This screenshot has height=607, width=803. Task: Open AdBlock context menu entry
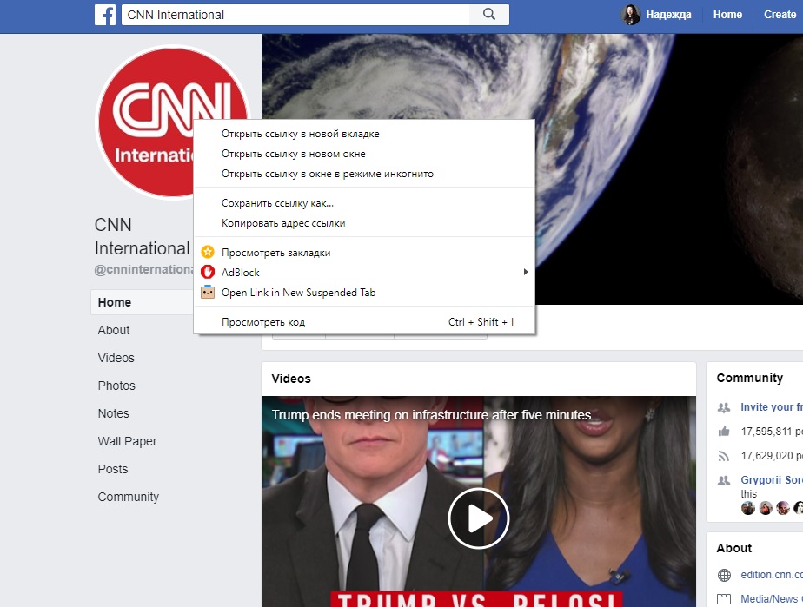coord(364,273)
